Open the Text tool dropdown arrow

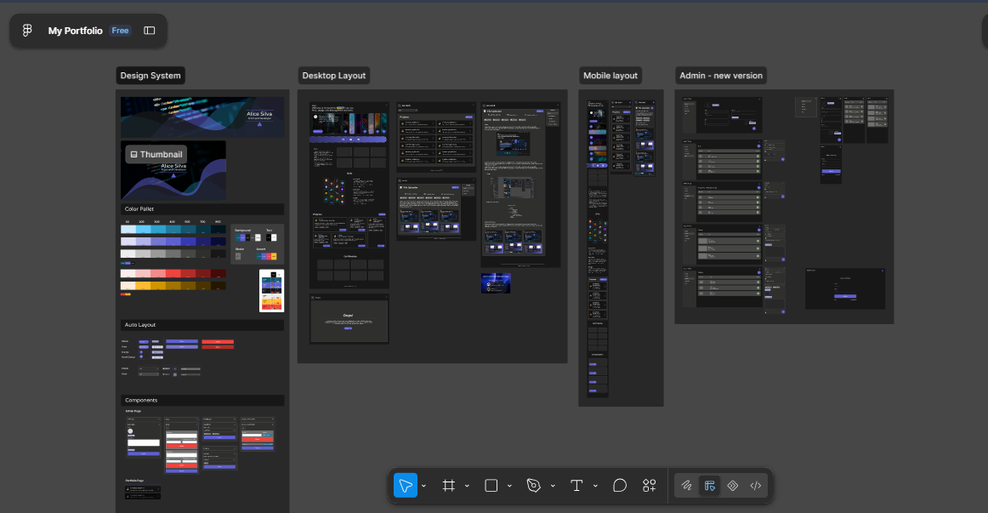pyautogui.click(x=595, y=486)
